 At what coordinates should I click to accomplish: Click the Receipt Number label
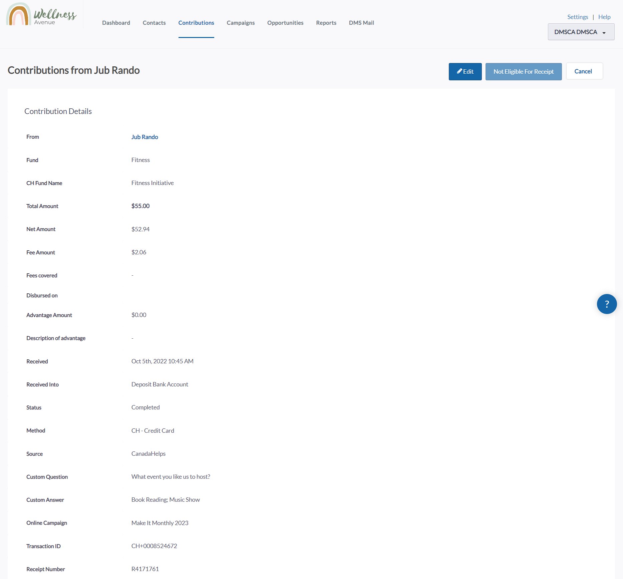click(46, 569)
